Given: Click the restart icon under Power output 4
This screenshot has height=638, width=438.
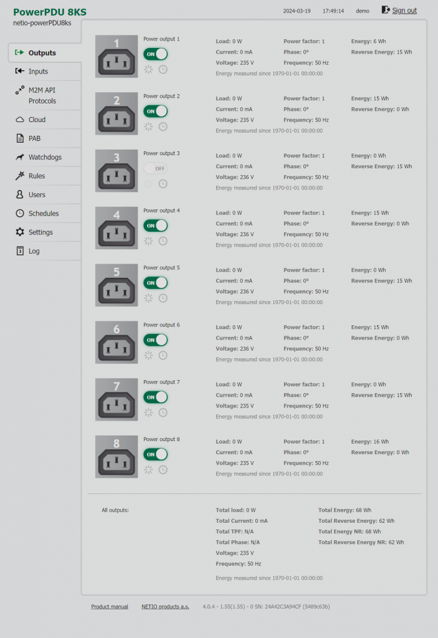Looking at the screenshot, I should [x=148, y=241].
